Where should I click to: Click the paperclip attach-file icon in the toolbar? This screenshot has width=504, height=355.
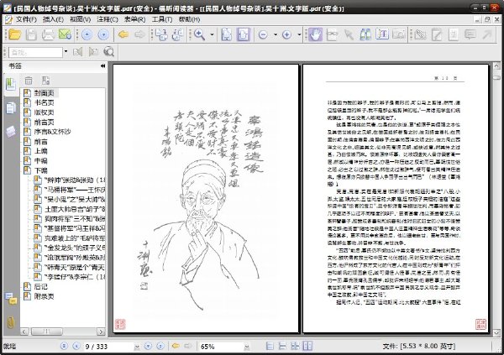[420, 34]
